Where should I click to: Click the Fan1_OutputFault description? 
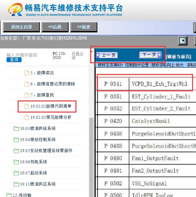[x=155, y=158]
